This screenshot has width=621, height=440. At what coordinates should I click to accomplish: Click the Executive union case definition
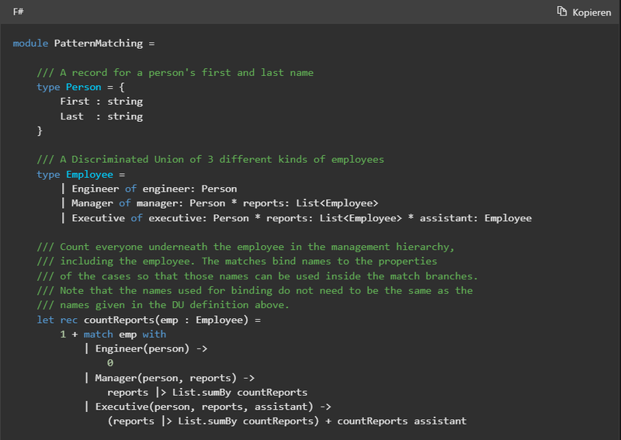pos(99,218)
